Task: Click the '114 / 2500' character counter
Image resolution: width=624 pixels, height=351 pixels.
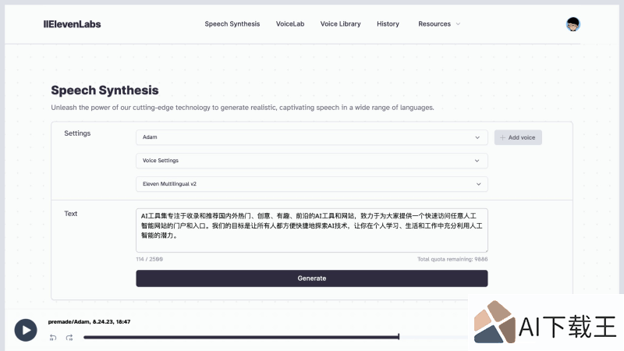Action: click(149, 259)
